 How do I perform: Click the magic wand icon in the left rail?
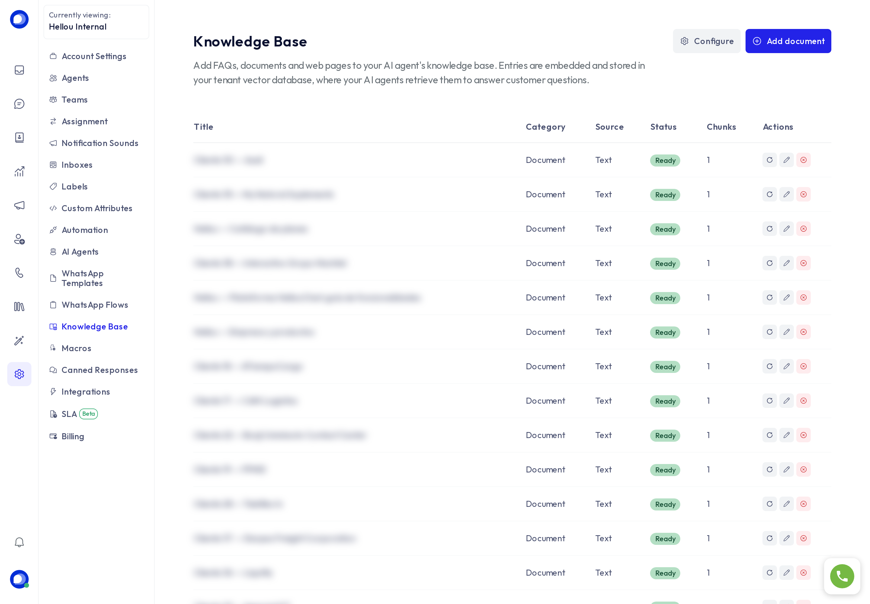pos(19,340)
